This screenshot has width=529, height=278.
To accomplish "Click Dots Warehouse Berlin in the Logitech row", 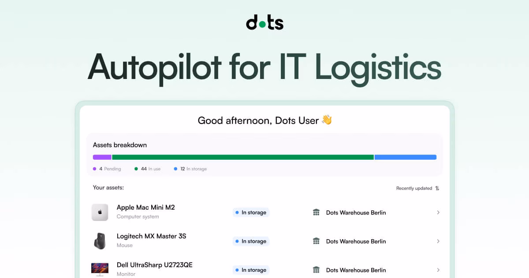I will (356, 241).
